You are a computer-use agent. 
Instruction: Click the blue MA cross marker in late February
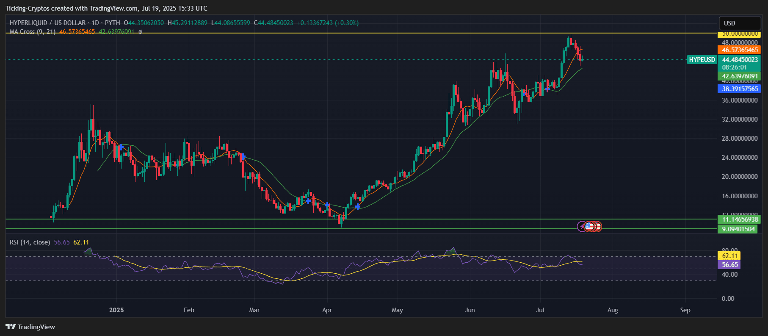pos(243,157)
